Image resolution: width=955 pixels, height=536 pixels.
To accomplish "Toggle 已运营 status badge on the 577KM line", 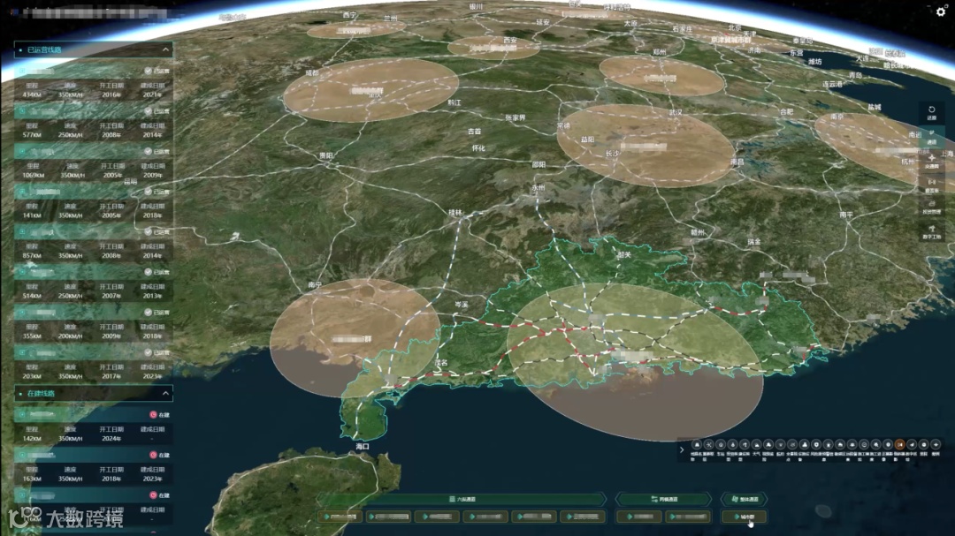I will [x=157, y=110].
